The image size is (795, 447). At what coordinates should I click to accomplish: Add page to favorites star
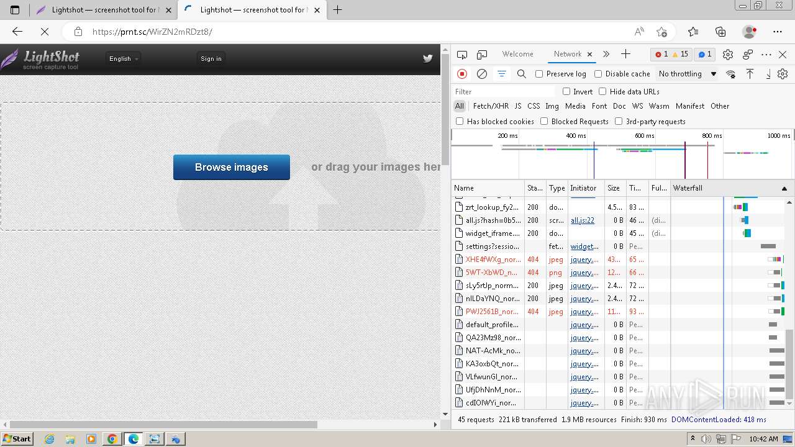click(x=661, y=32)
